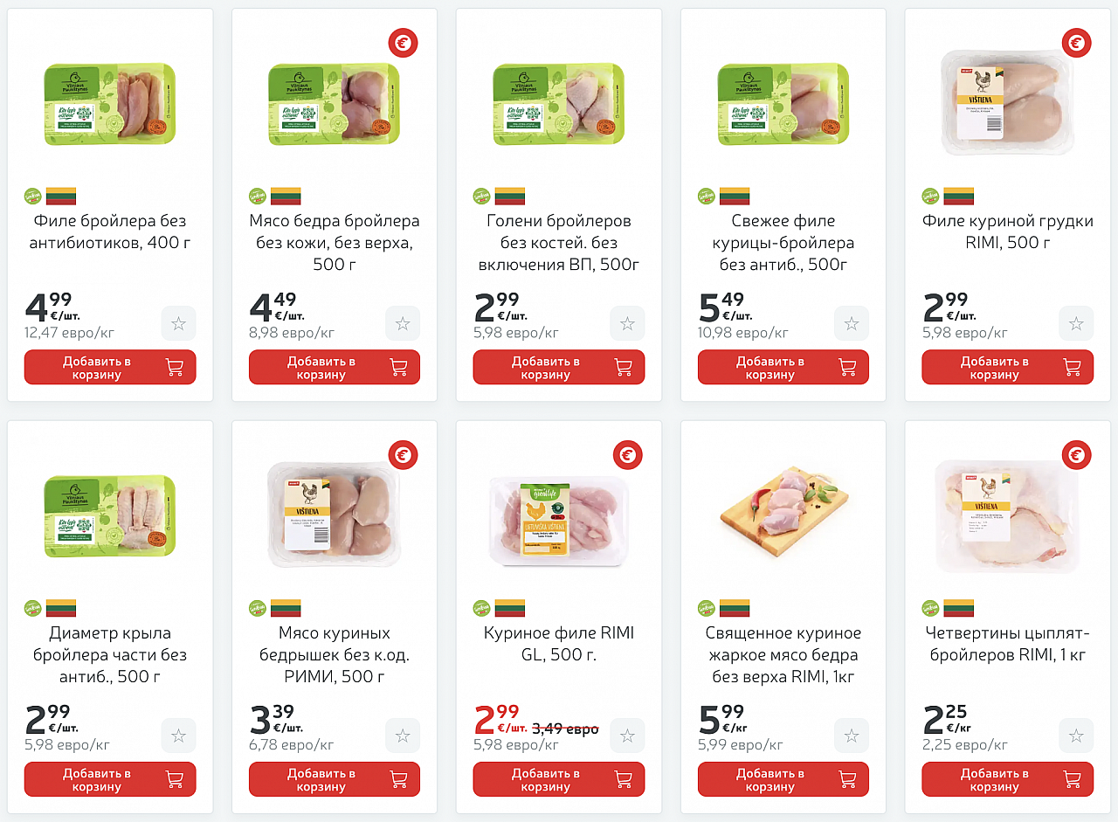Click red euro badge on Мясо бедра бройлера
The image size is (1118, 822).
[403, 43]
